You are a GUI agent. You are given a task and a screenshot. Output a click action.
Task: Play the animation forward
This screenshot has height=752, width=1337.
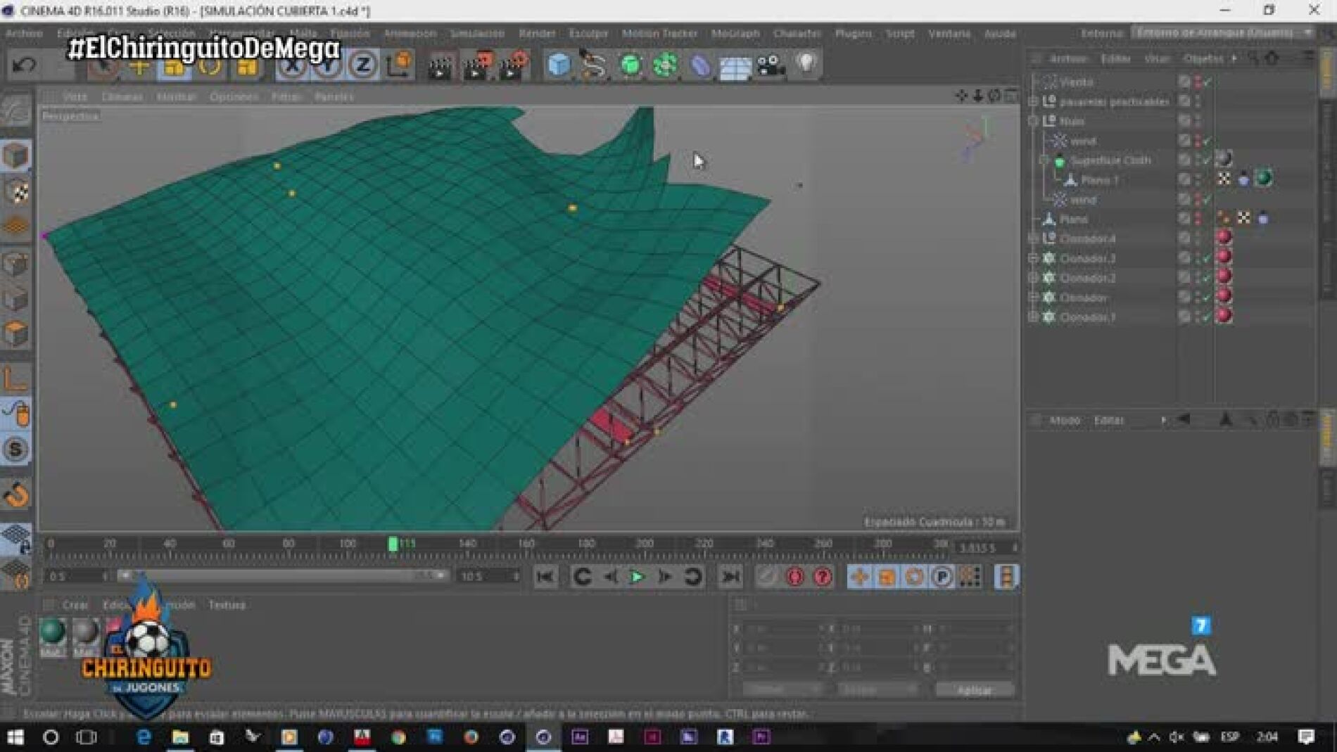click(637, 577)
